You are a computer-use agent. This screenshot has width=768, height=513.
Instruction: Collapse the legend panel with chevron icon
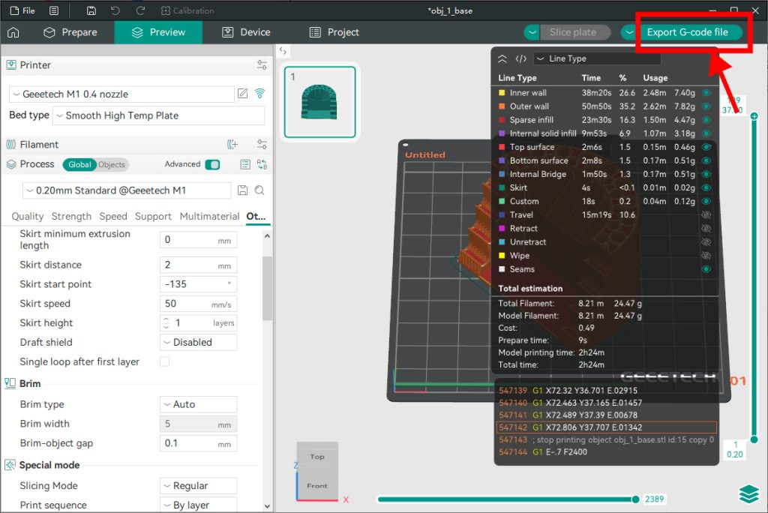pyautogui.click(x=502, y=58)
